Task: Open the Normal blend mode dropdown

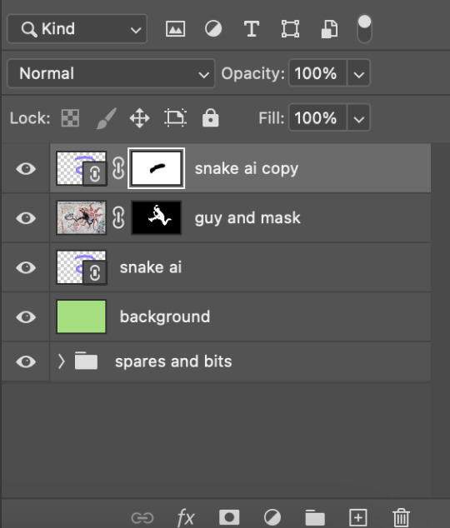Action: (x=111, y=73)
